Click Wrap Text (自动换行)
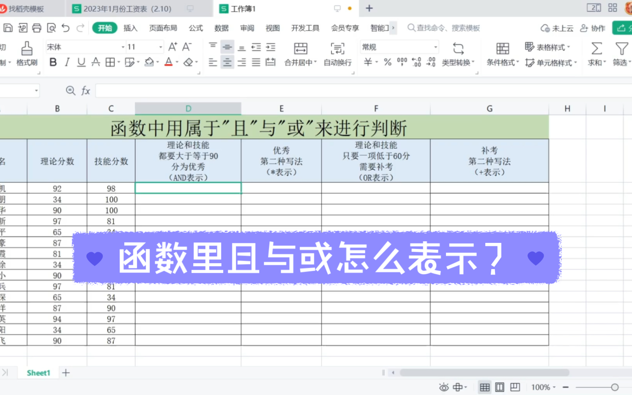 click(338, 54)
